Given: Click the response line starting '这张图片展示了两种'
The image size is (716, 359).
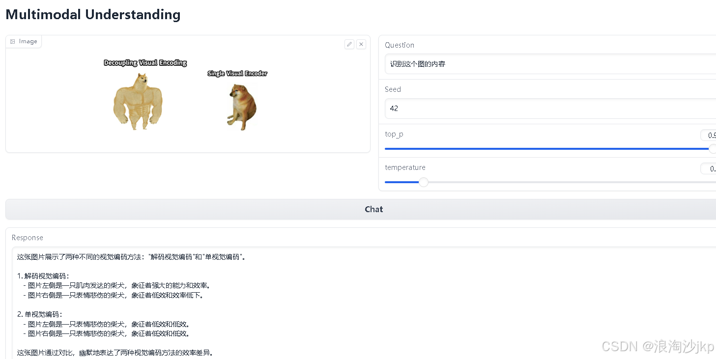Looking at the screenshot, I should 131,257.
